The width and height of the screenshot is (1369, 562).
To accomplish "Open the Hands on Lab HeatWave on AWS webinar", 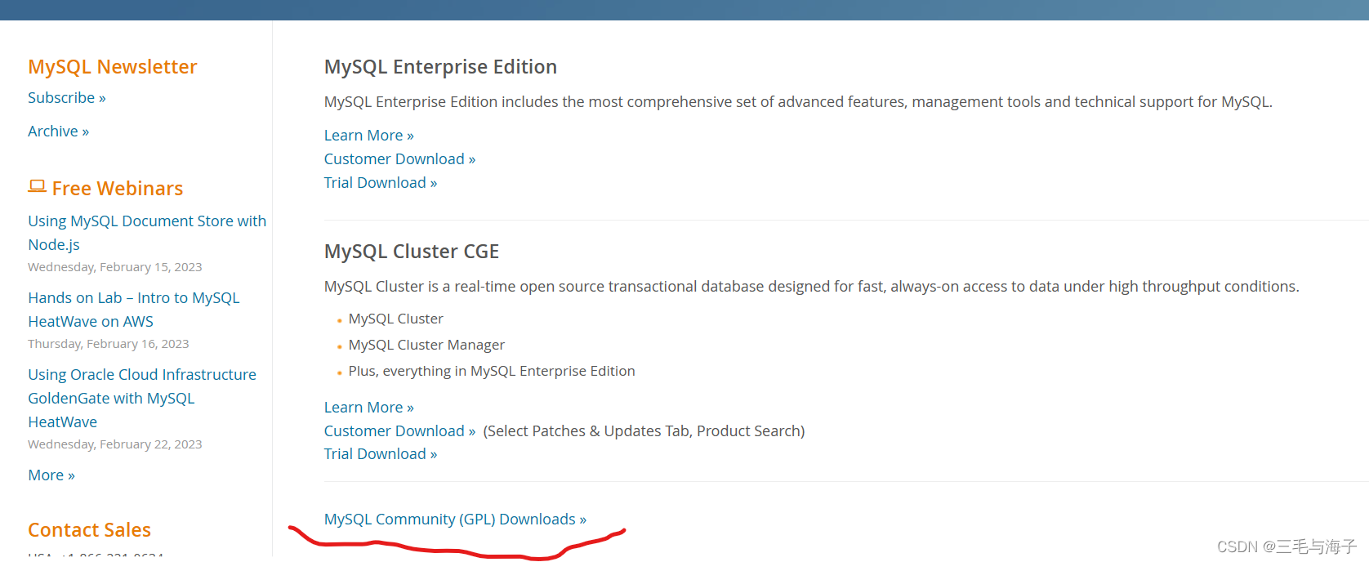I will coord(134,310).
